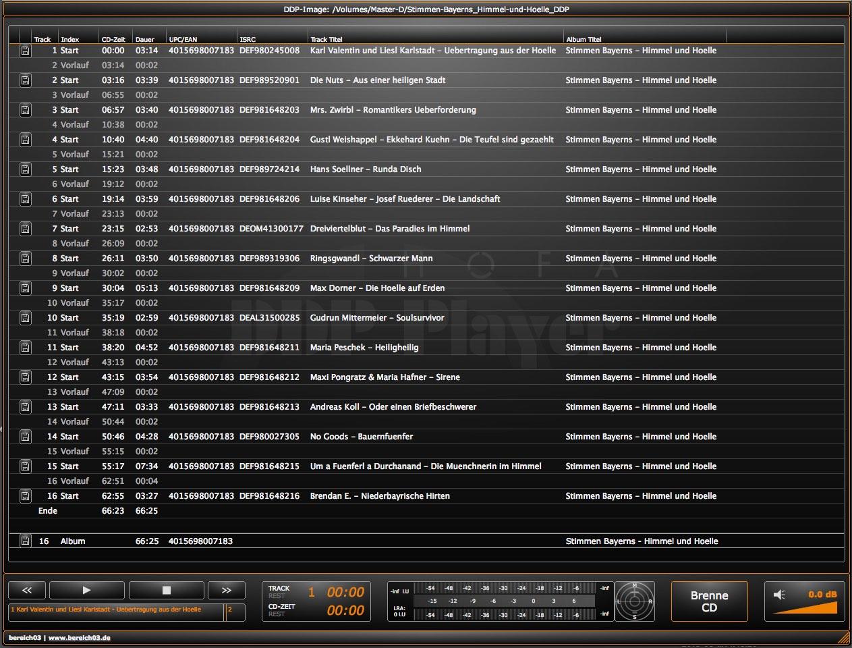Click save icon for track 10 Gudrun Mittermeier
852x648 pixels.
25,318
